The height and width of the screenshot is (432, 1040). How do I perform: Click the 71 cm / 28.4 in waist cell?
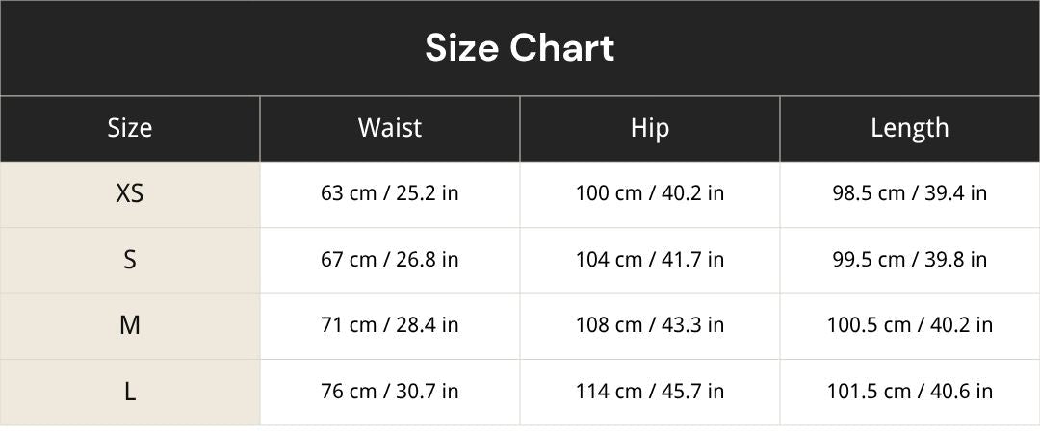click(x=390, y=326)
